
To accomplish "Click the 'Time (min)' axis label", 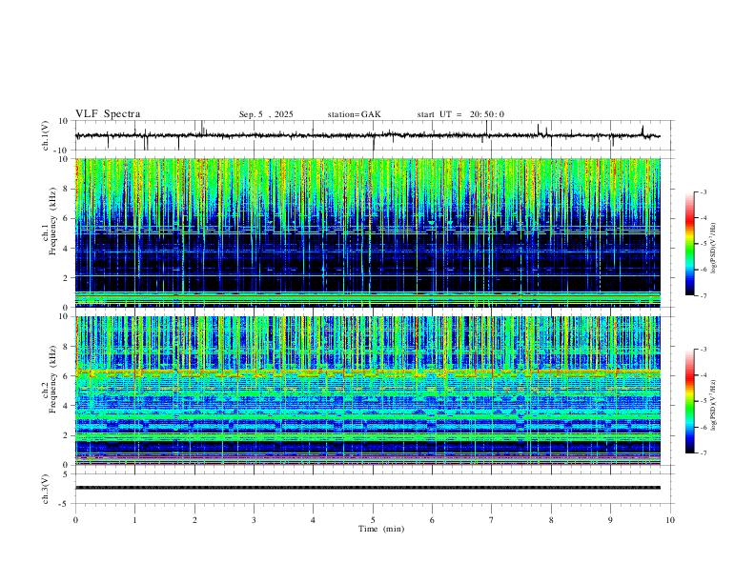I will (381, 529).
